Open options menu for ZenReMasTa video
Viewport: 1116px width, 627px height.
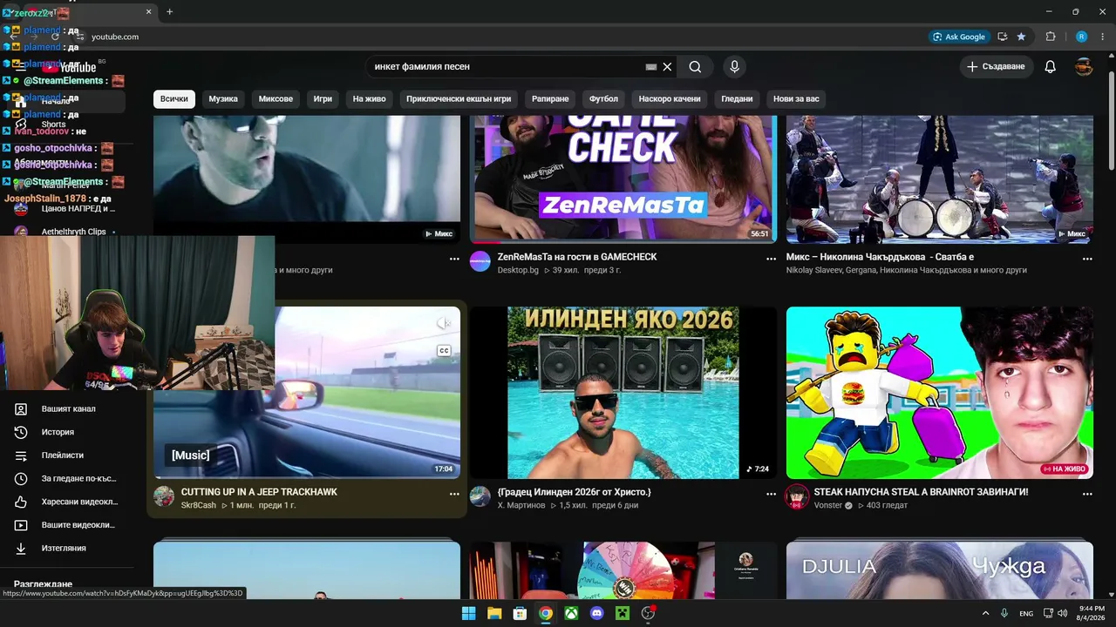point(771,259)
